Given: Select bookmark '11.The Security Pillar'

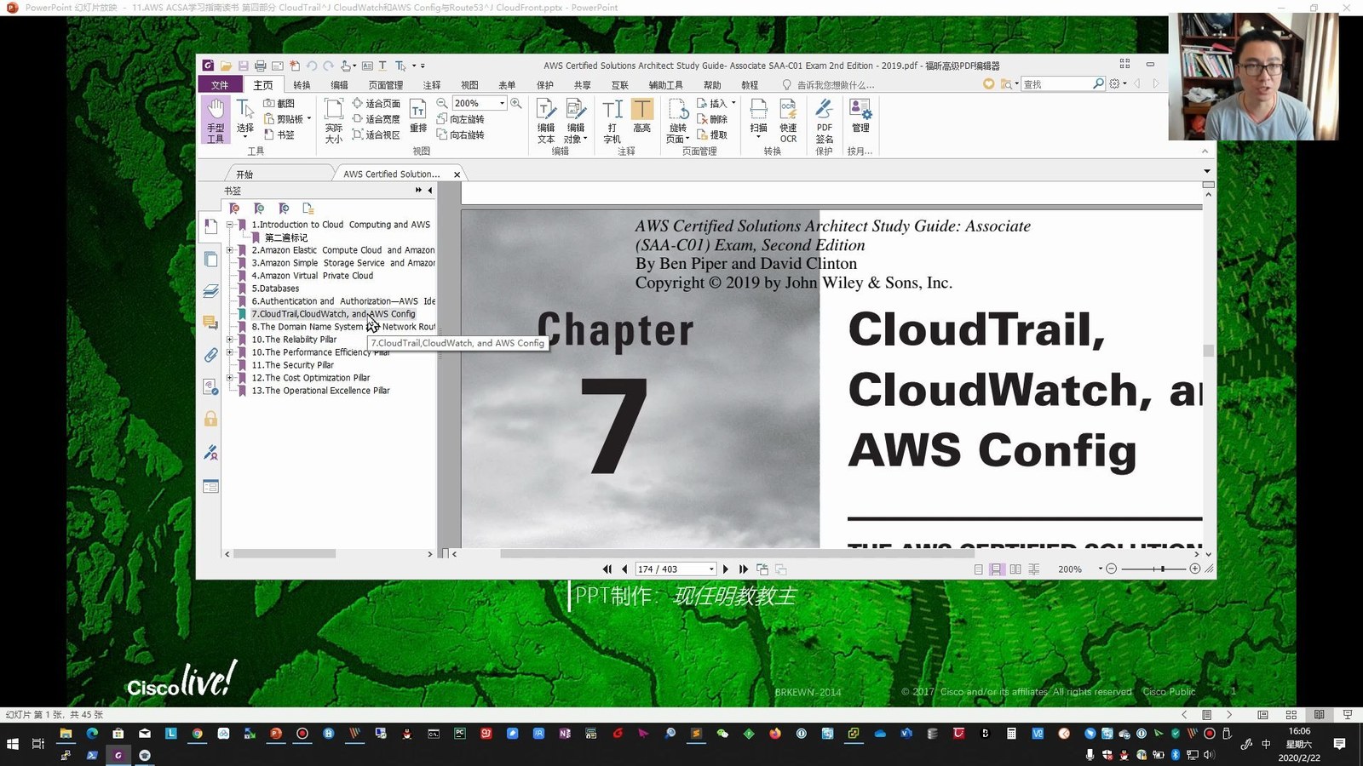Looking at the screenshot, I should [292, 365].
